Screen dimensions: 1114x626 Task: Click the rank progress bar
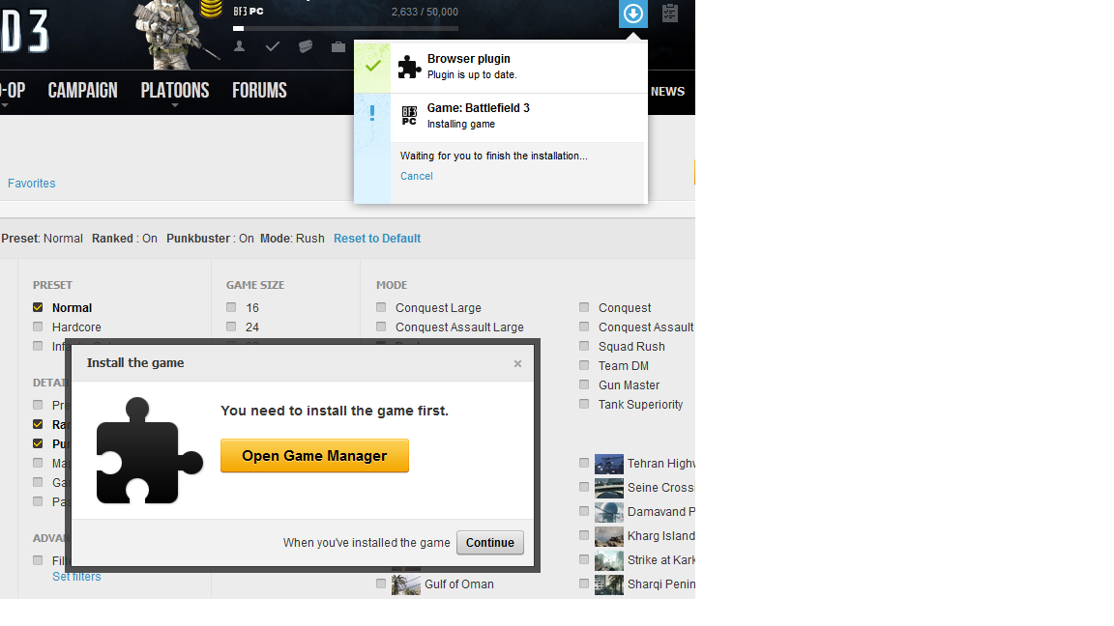pyautogui.click(x=345, y=28)
